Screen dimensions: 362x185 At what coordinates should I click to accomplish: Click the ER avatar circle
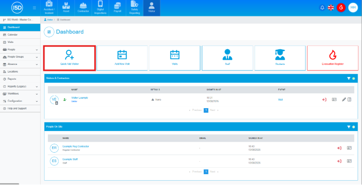point(54,148)
